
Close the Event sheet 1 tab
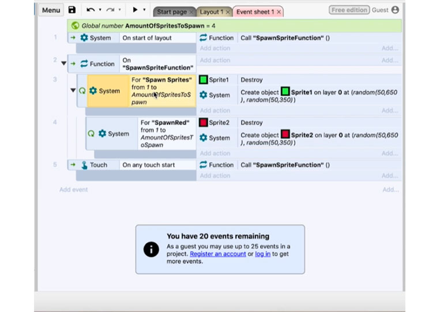279,12
